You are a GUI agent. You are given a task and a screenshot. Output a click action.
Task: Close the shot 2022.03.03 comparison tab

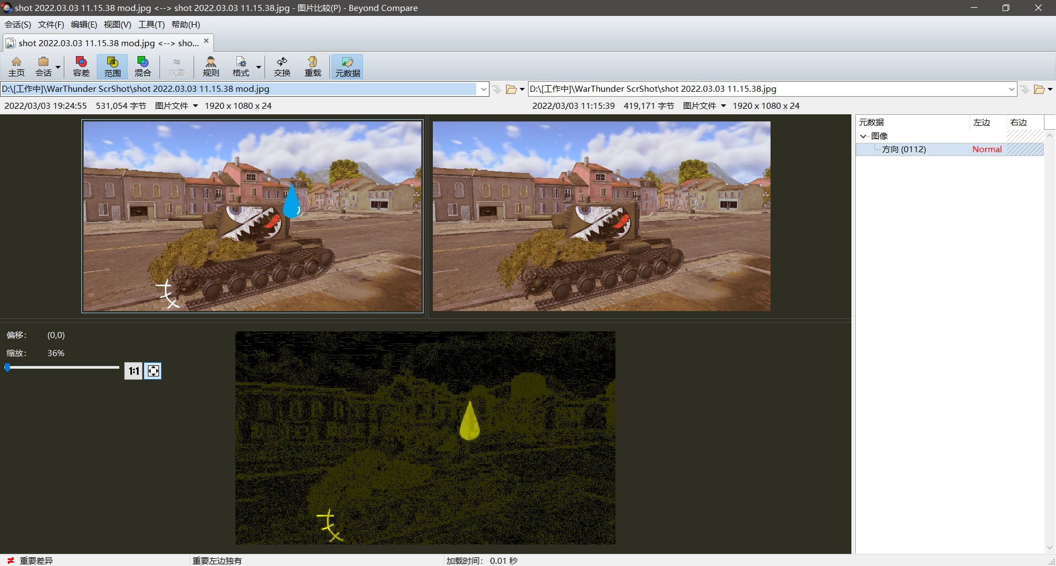click(x=206, y=41)
